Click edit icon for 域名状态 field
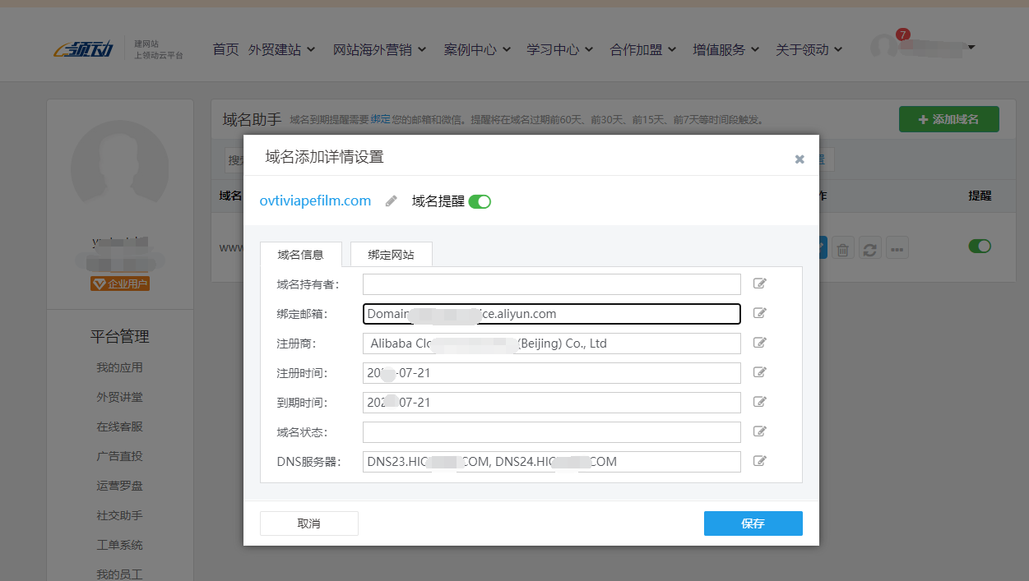 click(760, 431)
